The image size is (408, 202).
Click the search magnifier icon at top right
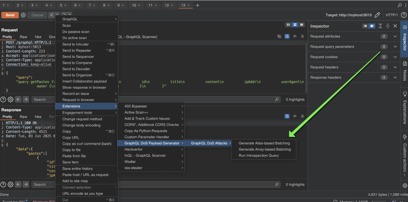[400, 5]
